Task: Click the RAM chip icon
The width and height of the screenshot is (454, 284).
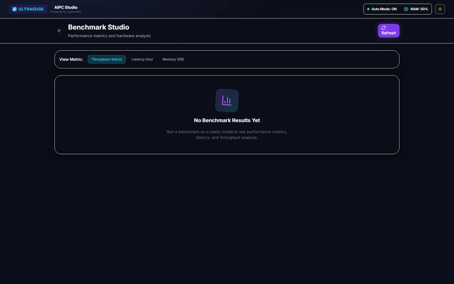Action: click(406, 9)
